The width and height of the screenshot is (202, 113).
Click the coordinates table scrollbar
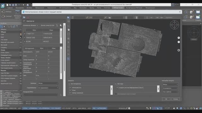click(61, 36)
